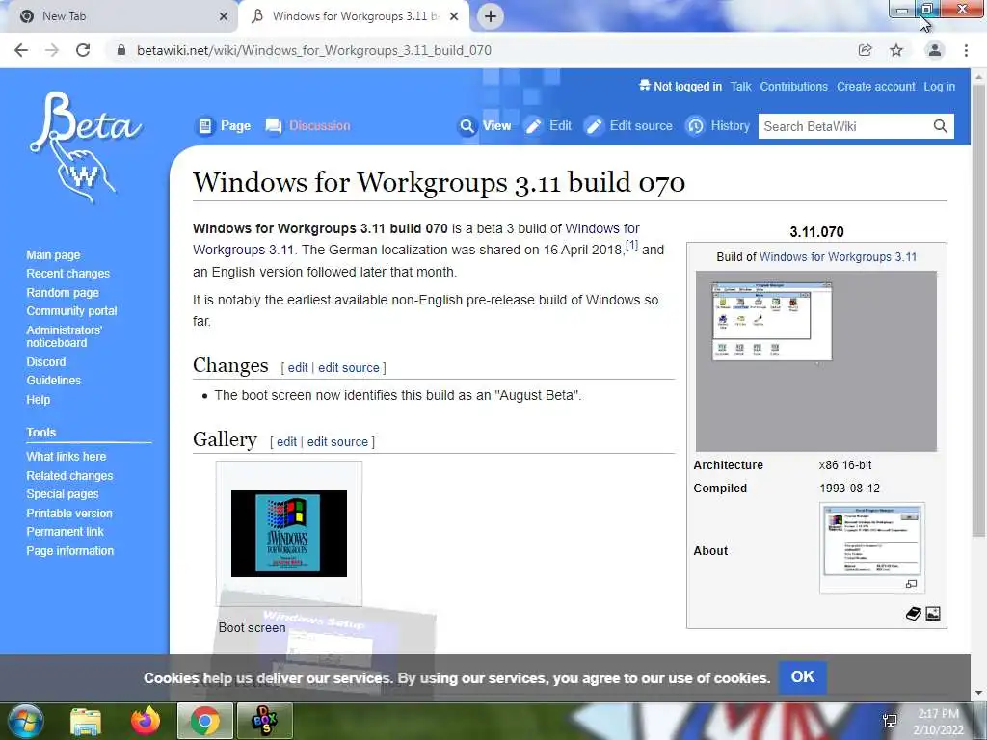
Task: Follow Windows for Workgroups 3.11 infobox link
Action: pos(838,256)
